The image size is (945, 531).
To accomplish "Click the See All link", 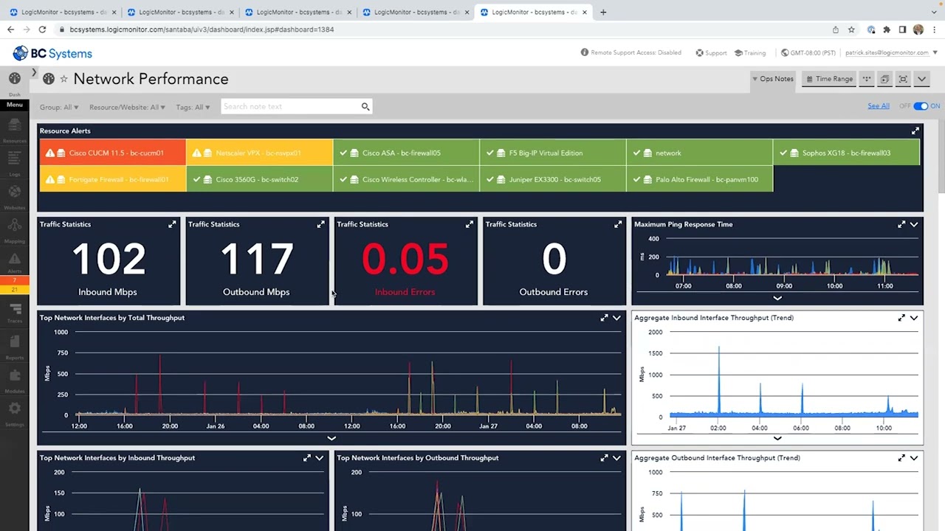I will tap(879, 106).
